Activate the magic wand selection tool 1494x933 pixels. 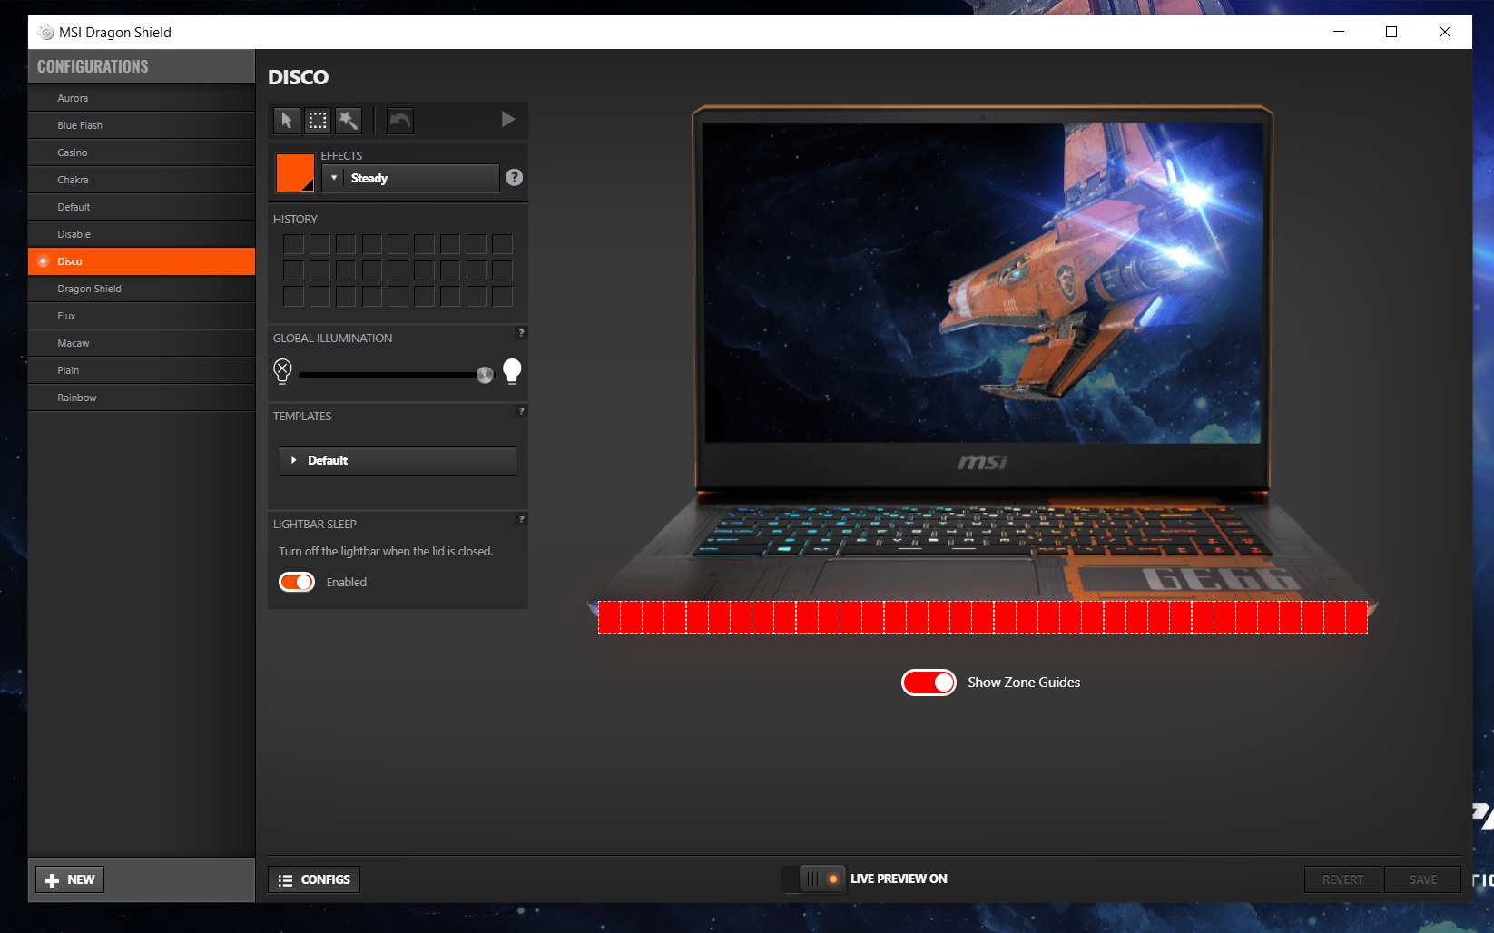(x=349, y=120)
